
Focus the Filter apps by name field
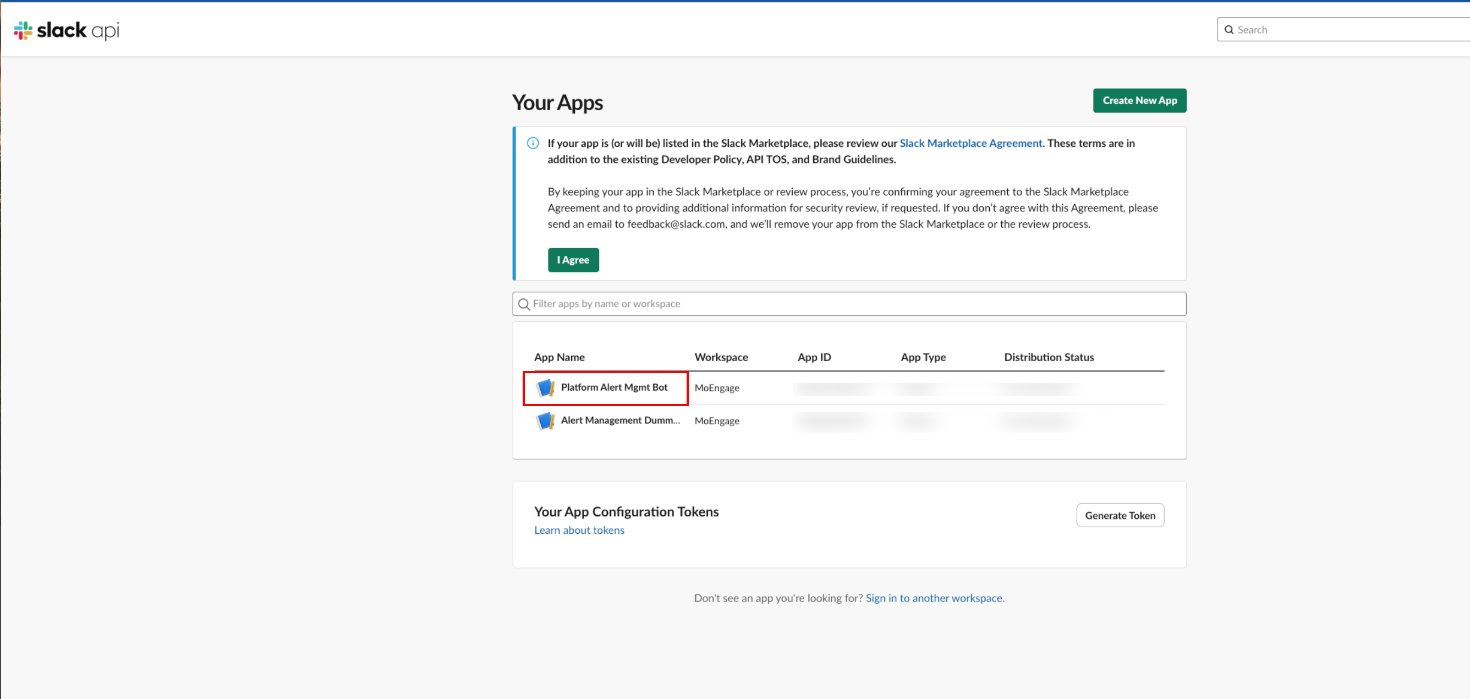[856, 304]
